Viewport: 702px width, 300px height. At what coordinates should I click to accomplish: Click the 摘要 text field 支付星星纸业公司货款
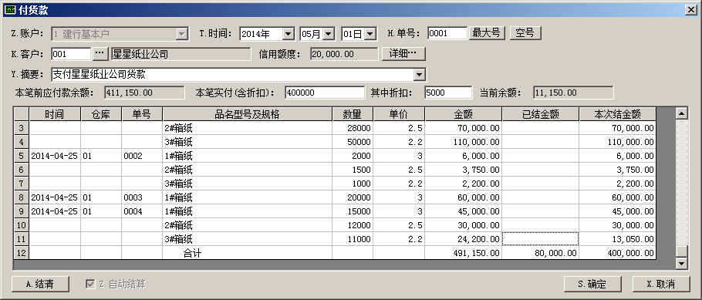point(233,74)
